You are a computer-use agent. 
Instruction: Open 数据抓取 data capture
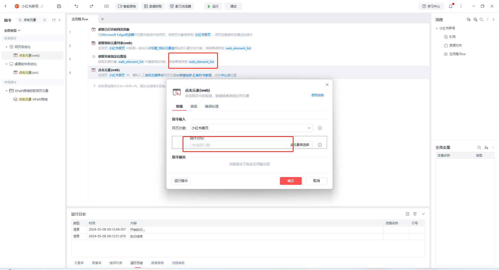click(153, 6)
